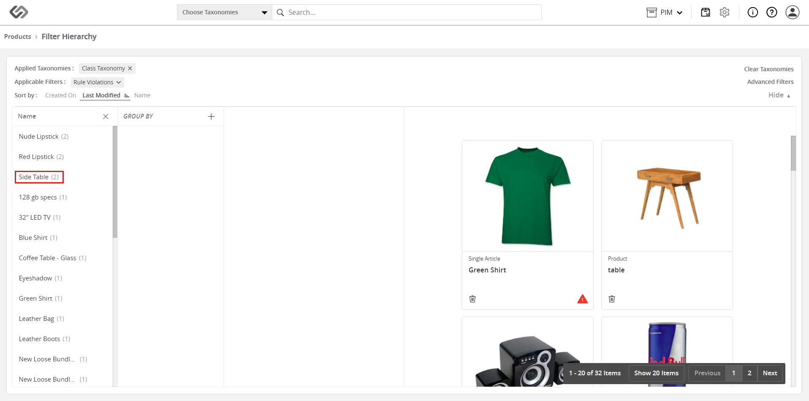The width and height of the screenshot is (809, 401).
Task: Sort by Last Modified
Action: [x=101, y=95]
